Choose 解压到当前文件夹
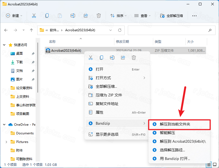Image resolution: width=219 pixels, height=168 pixels. (x=179, y=124)
